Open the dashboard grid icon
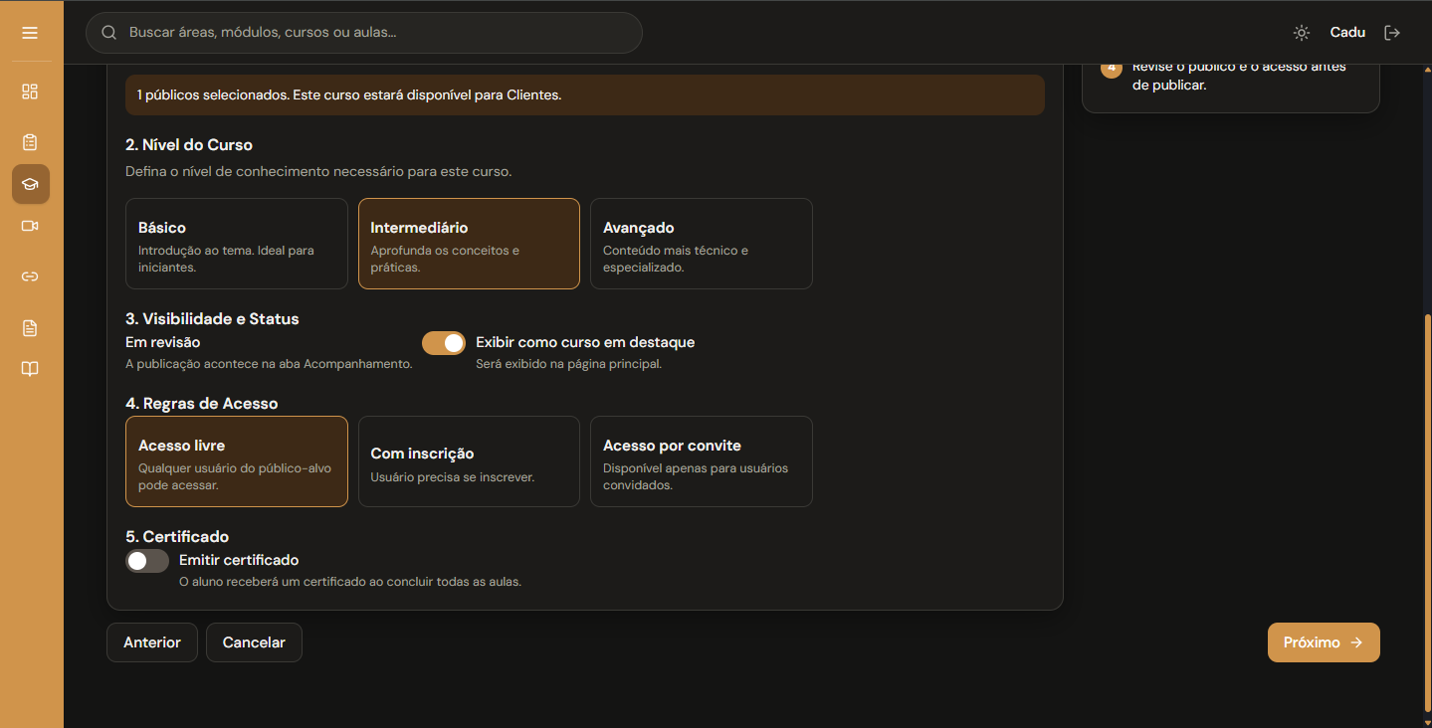The height and width of the screenshot is (728, 1432). 30,91
